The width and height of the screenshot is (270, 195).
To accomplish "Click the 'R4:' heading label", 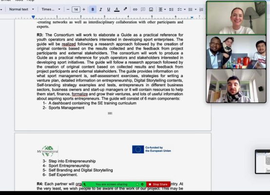I will click(40, 184).
